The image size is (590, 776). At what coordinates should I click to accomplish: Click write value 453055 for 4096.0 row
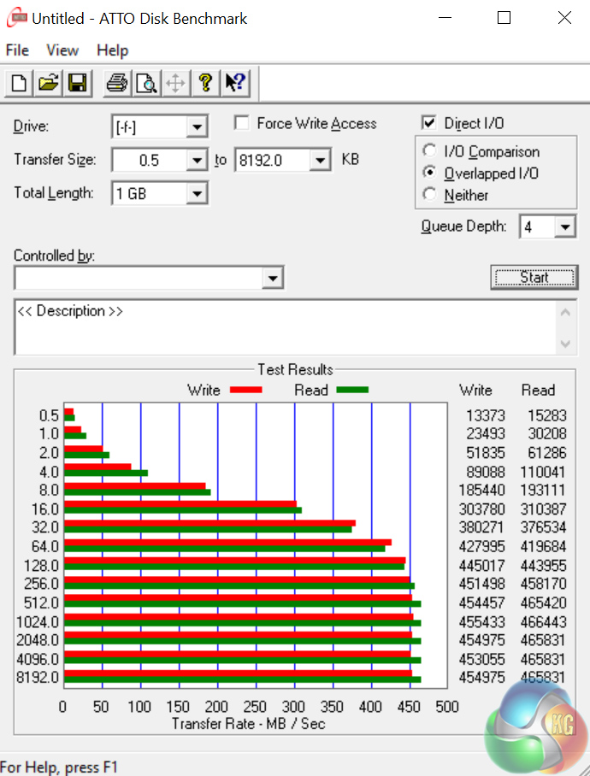481,660
